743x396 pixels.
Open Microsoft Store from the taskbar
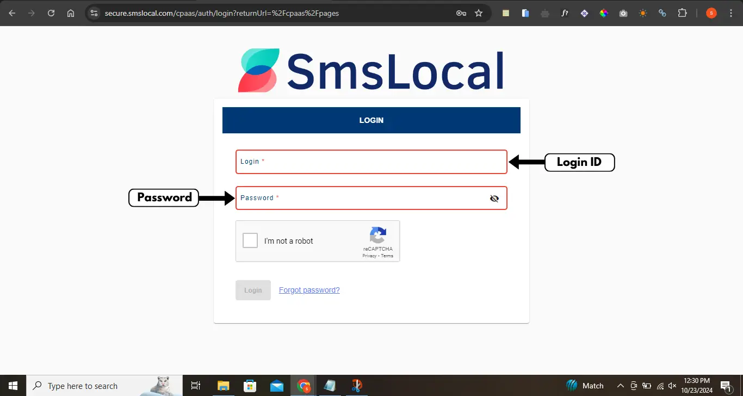(x=250, y=386)
